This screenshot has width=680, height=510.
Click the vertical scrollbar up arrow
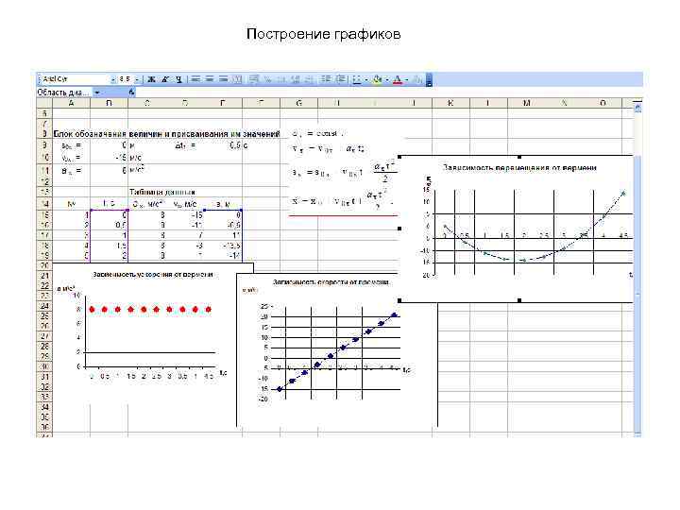pos(637,107)
